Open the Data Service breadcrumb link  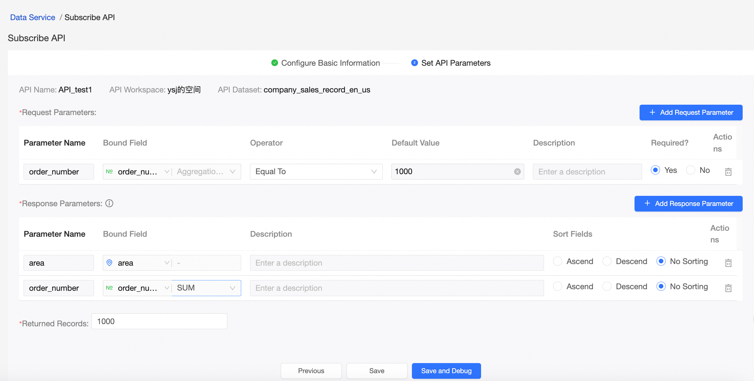(33, 17)
